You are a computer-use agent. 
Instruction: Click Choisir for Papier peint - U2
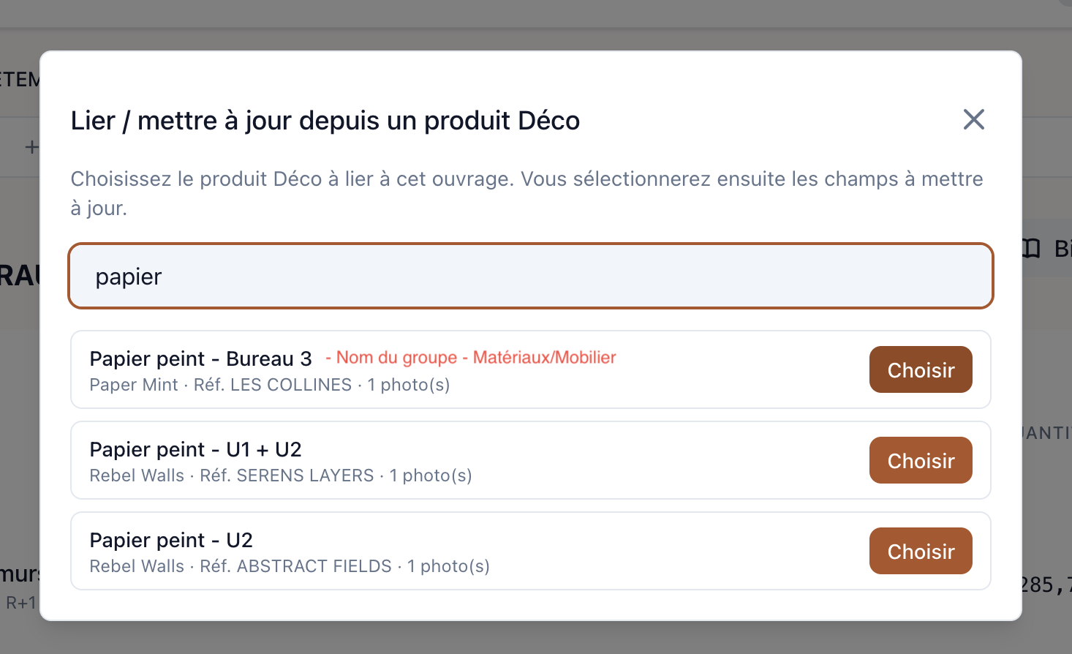coord(921,551)
